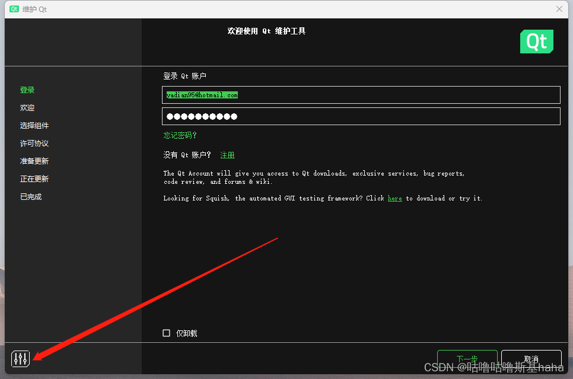Click the 欢迎使用 Qt 维护工具 title
This screenshot has width=573, height=379.
(266, 30)
